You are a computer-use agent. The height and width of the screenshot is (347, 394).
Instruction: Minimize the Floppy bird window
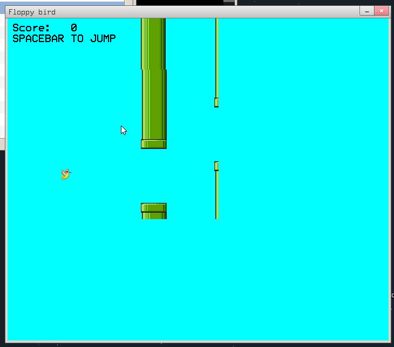click(x=367, y=11)
